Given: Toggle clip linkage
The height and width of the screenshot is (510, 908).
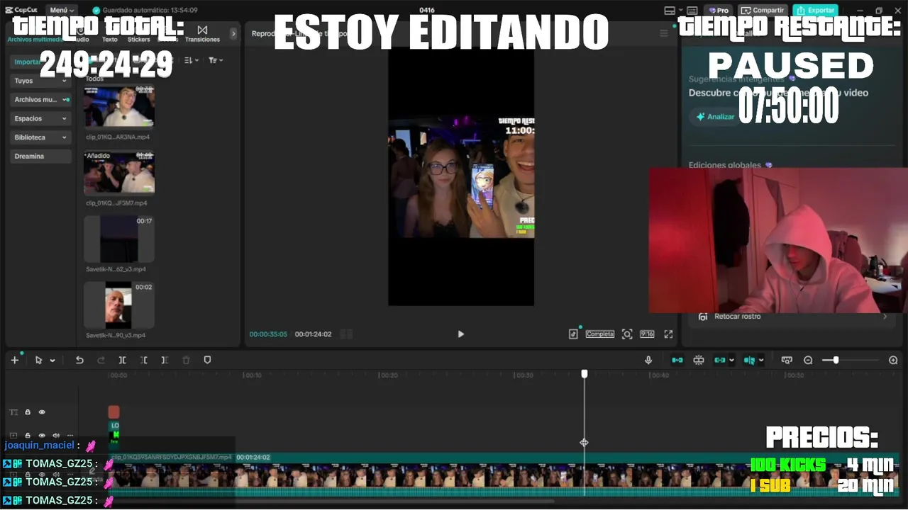Looking at the screenshot, I should [719, 360].
